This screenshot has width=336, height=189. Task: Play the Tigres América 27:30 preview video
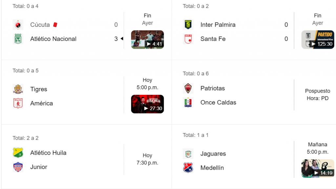[x=147, y=104]
